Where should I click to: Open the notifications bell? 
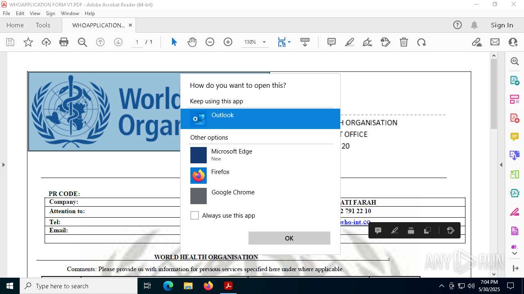[474, 25]
